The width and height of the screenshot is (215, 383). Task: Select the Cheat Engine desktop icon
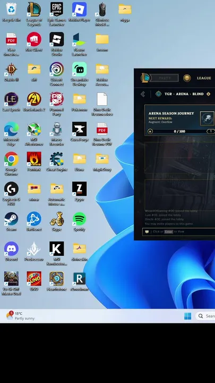[57, 161]
